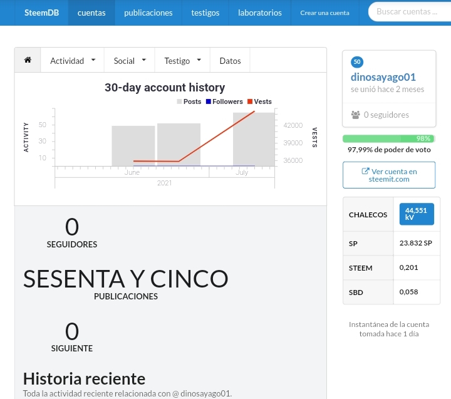Open the Datos tab

point(230,60)
